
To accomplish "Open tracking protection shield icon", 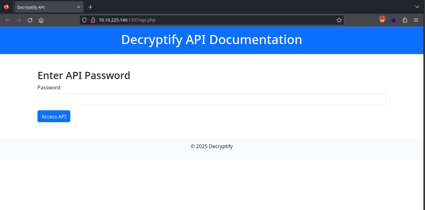I will [x=84, y=20].
